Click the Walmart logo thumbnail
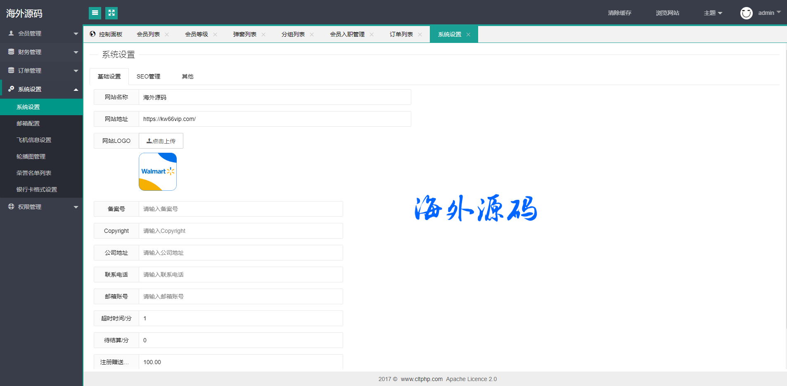787x386 pixels. pyautogui.click(x=158, y=172)
